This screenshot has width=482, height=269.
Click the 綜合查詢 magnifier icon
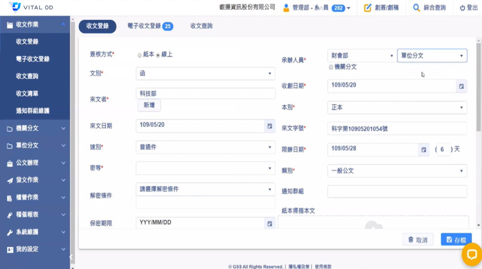pos(416,8)
